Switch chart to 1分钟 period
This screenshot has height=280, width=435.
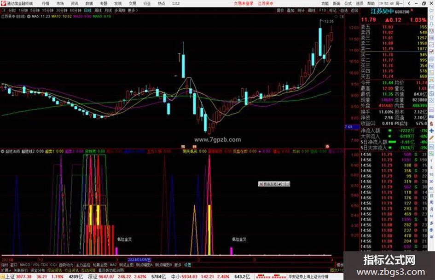(x=23, y=10)
